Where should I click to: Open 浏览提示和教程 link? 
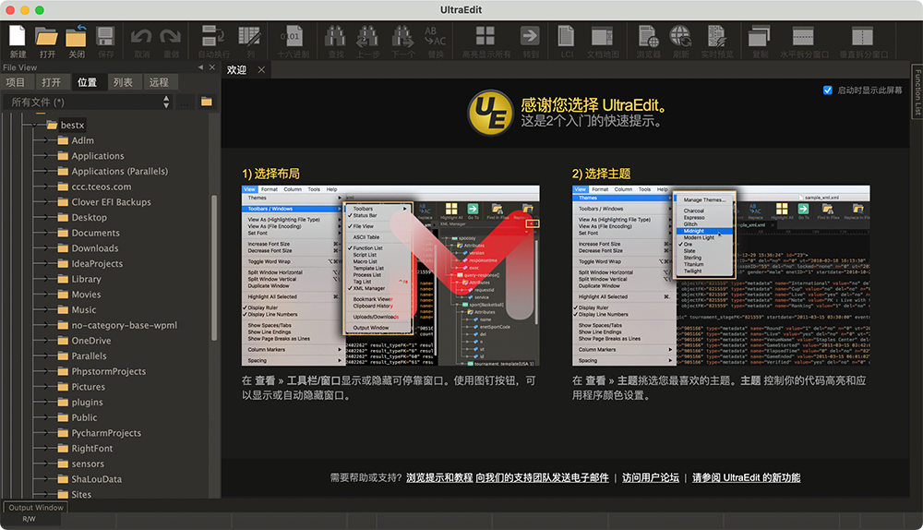(439, 477)
